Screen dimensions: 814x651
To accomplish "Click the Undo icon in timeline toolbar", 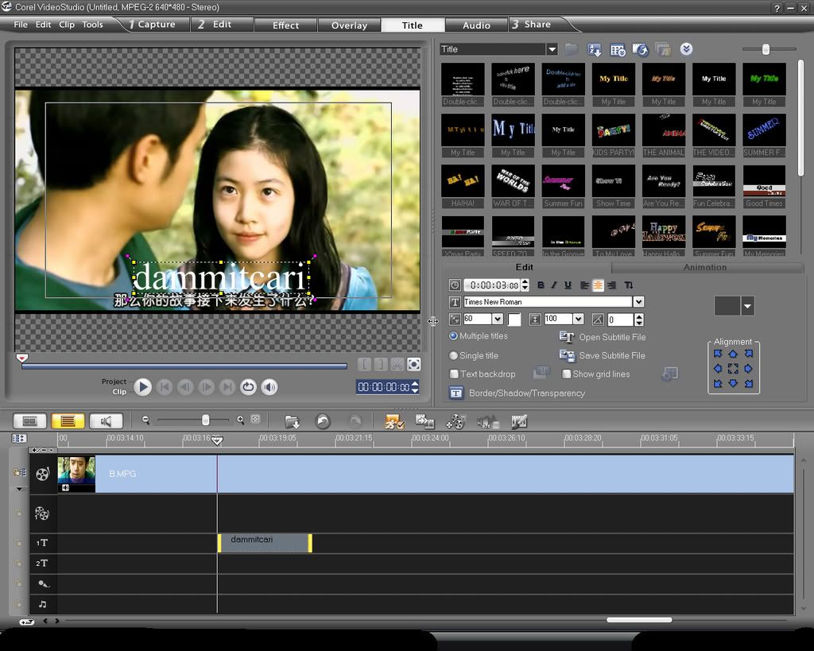I will click(x=323, y=421).
